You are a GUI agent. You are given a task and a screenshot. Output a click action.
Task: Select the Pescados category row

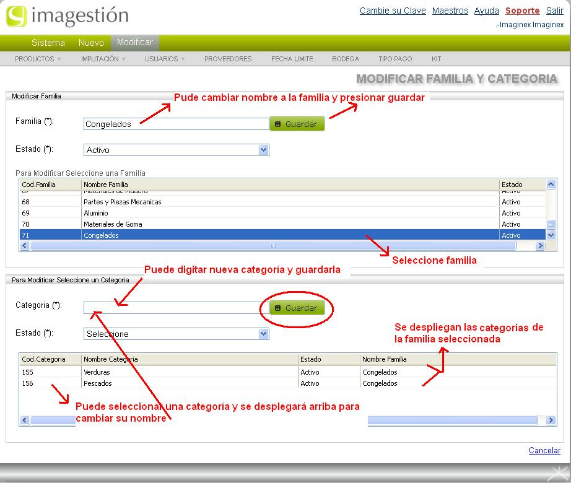pos(288,383)
